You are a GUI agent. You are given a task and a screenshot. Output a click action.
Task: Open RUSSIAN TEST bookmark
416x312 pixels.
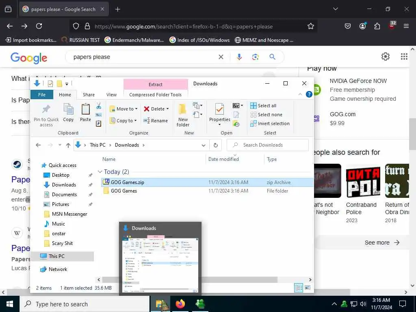click(x=81, y=40)
